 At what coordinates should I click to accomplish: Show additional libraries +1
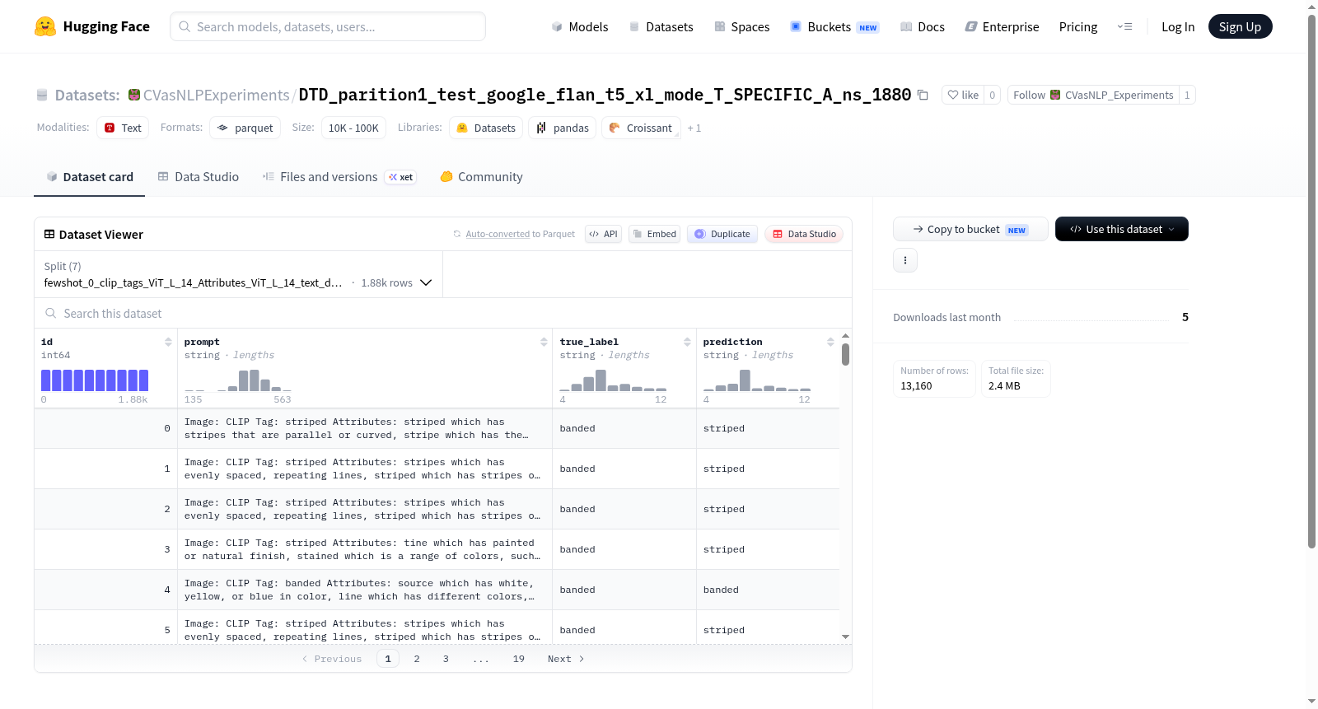694,128
